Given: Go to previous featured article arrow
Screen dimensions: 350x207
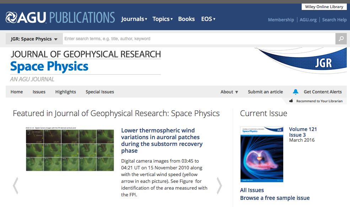Looking at the screenshot, I should point(15,186).
